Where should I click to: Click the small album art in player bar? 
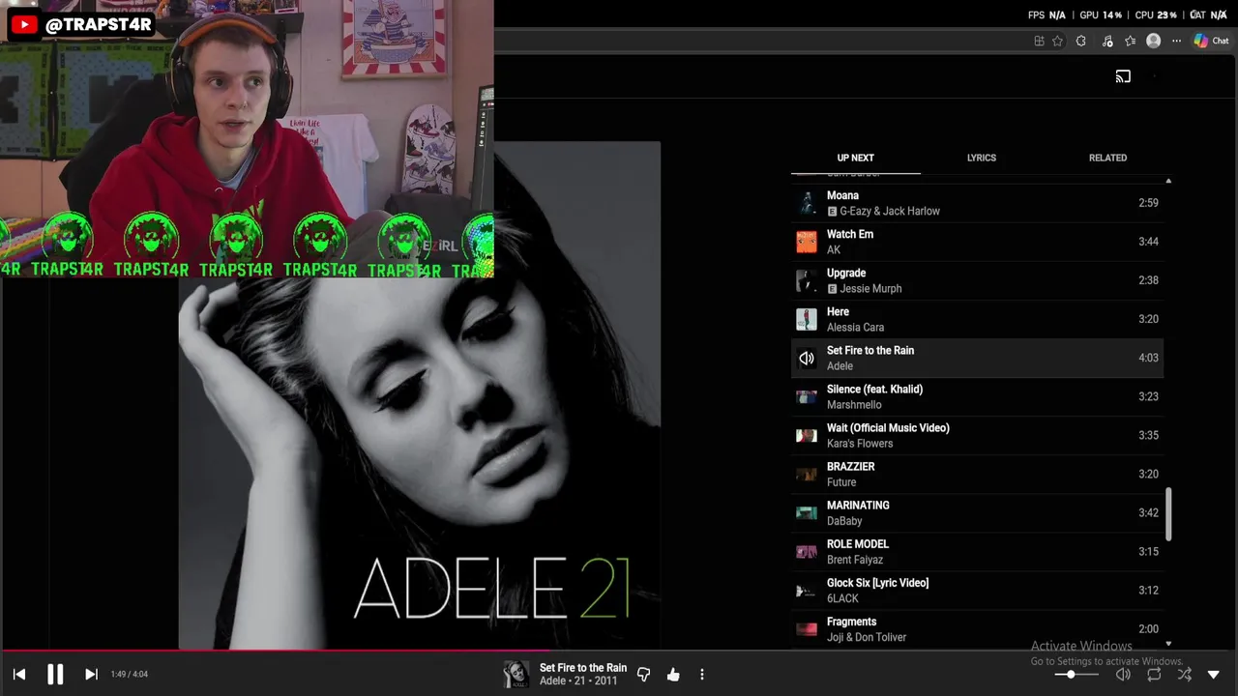pos(516,675)
